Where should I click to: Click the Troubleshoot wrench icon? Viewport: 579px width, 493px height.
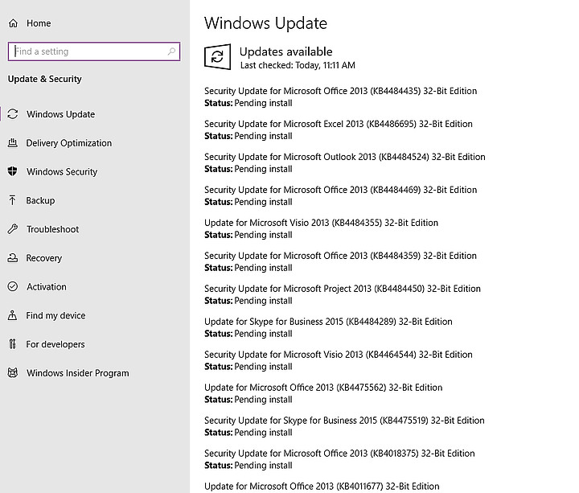point(13,229)
